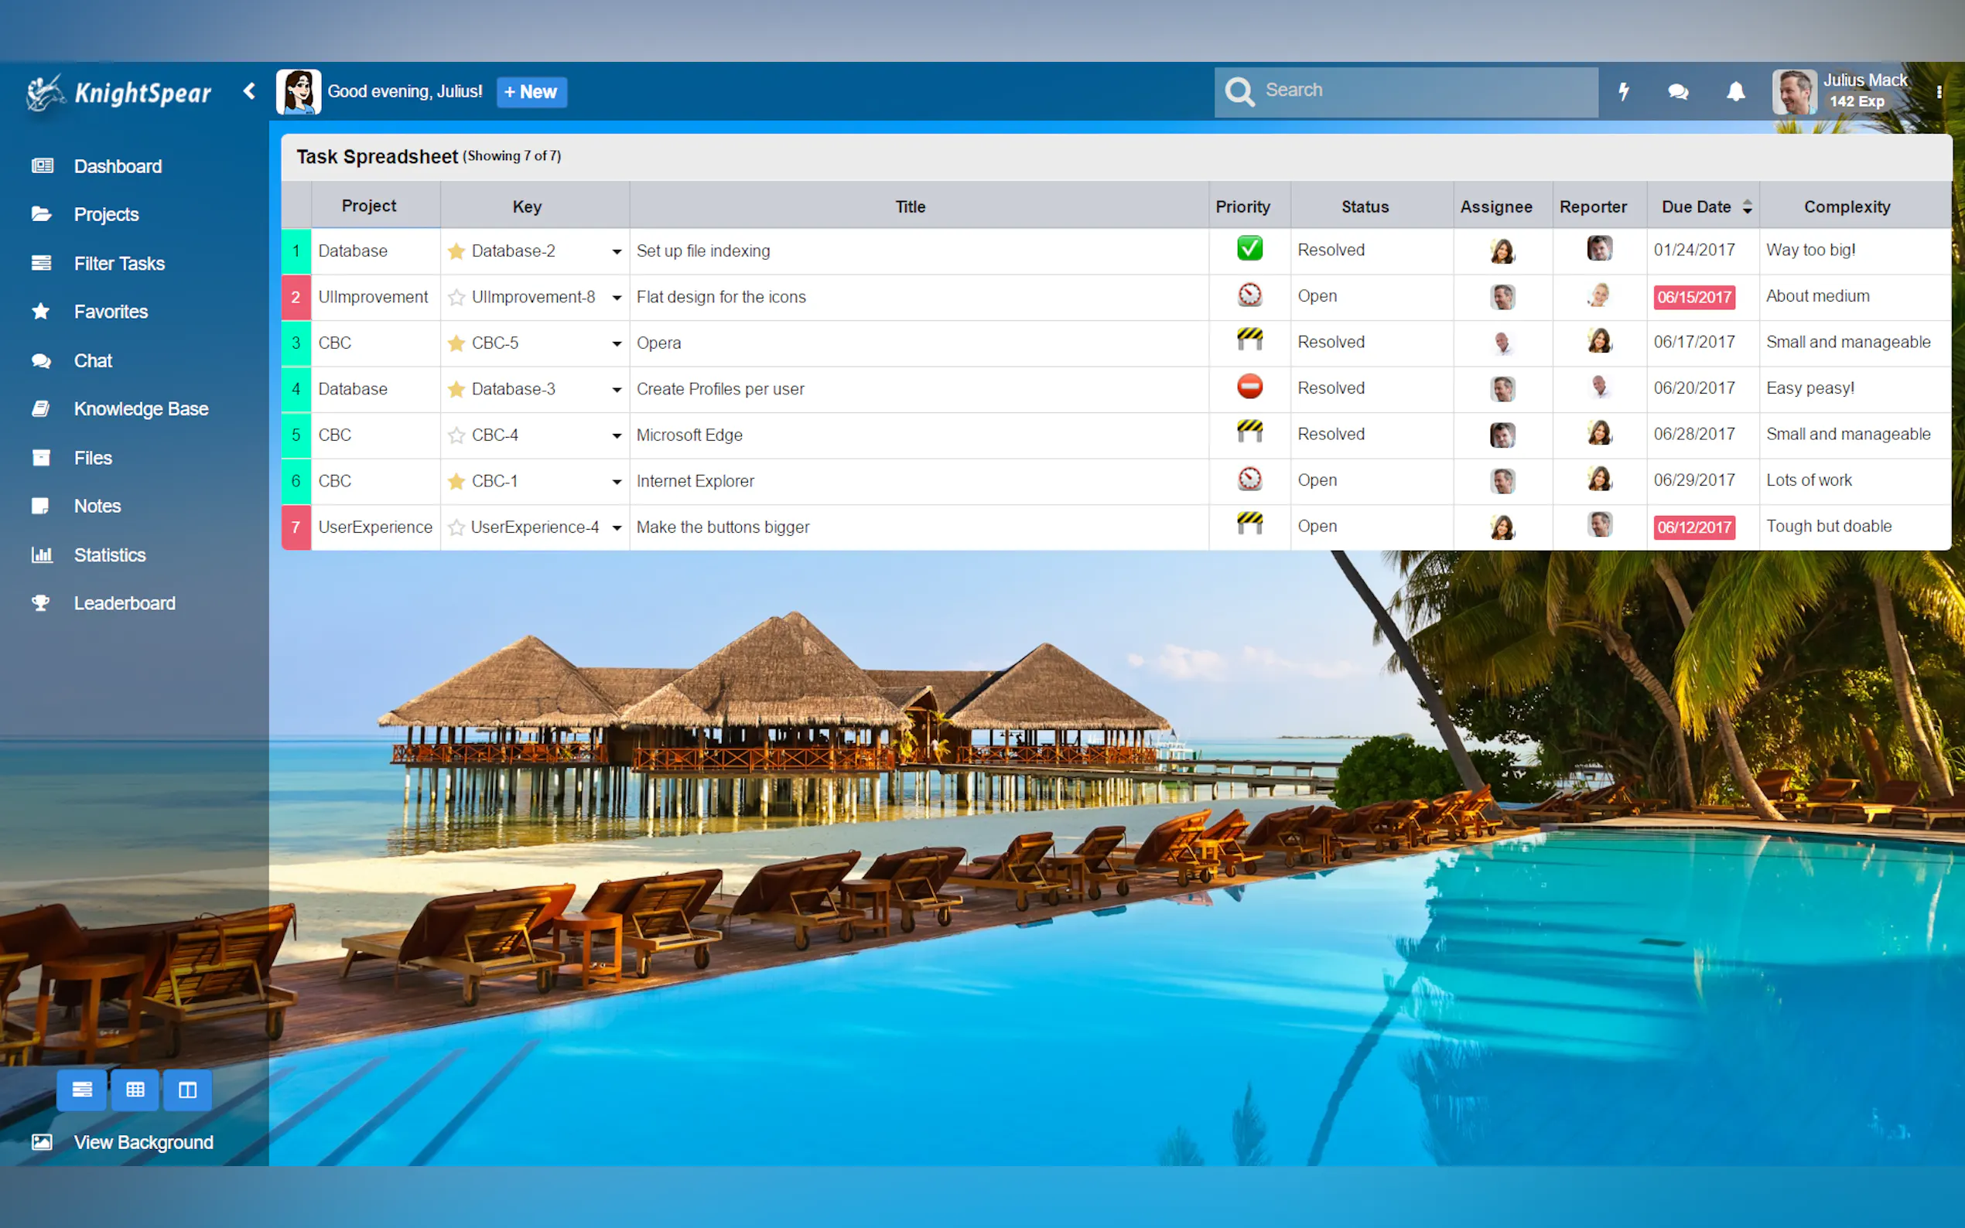Sort by the Due Date column arrows
The height and width of the screenshot is (1228, 1965).
(x=1748, y=207)
